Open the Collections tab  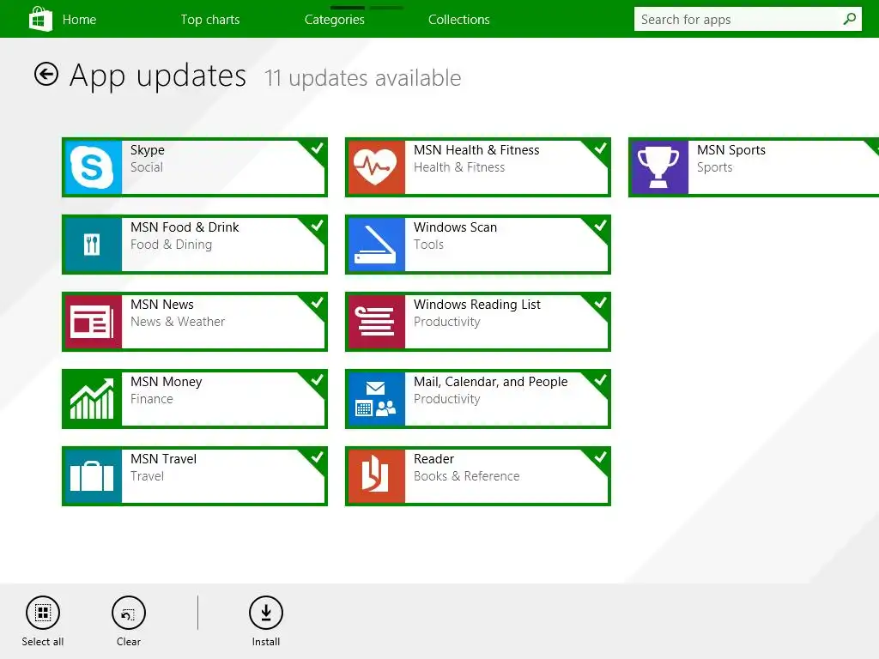(458, 20)
